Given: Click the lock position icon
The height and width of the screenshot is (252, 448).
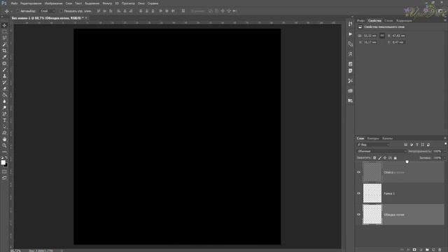Looking at the screenshot, I should point(385,157).
